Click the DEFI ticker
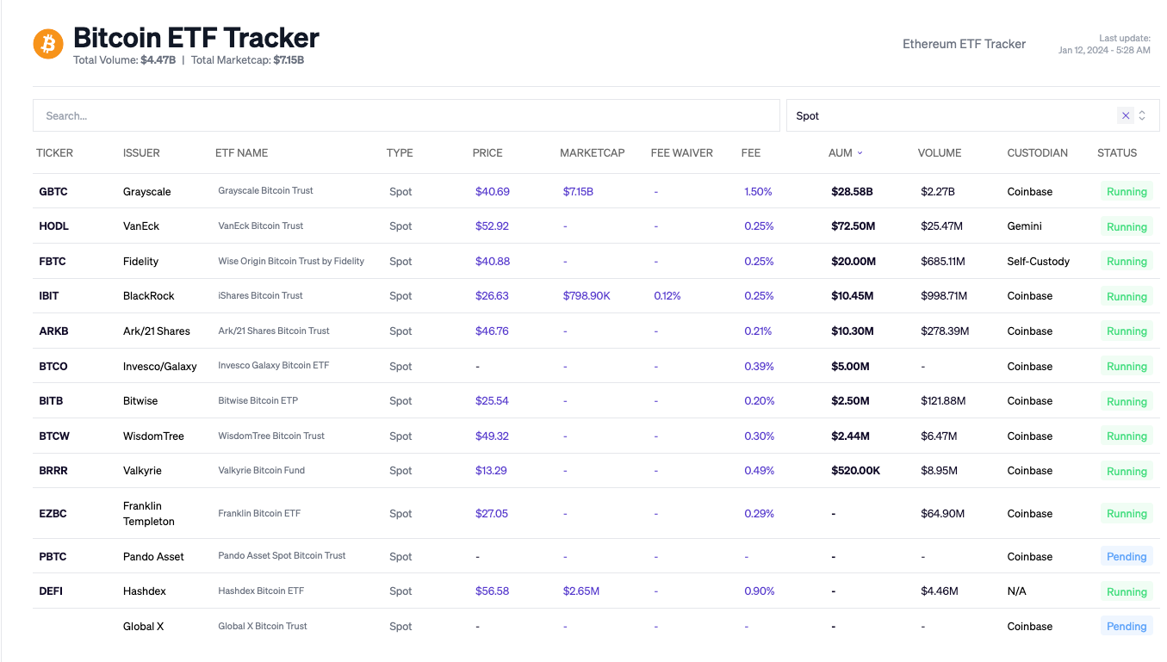 [x=51, y=591]
